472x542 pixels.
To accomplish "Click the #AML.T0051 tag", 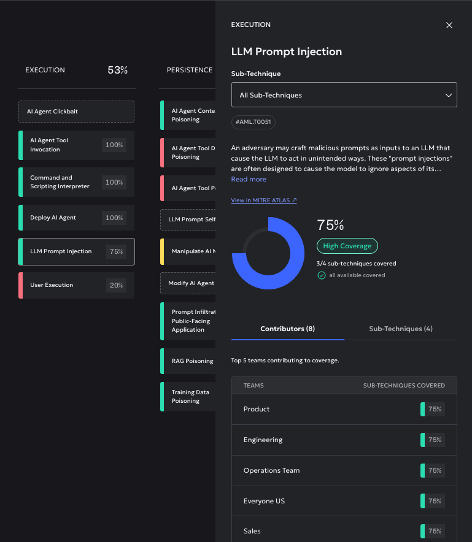I will (253, 122).
